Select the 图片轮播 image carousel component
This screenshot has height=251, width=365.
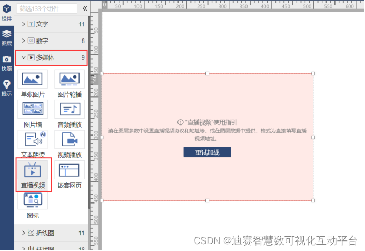click(x=70, y=84)
